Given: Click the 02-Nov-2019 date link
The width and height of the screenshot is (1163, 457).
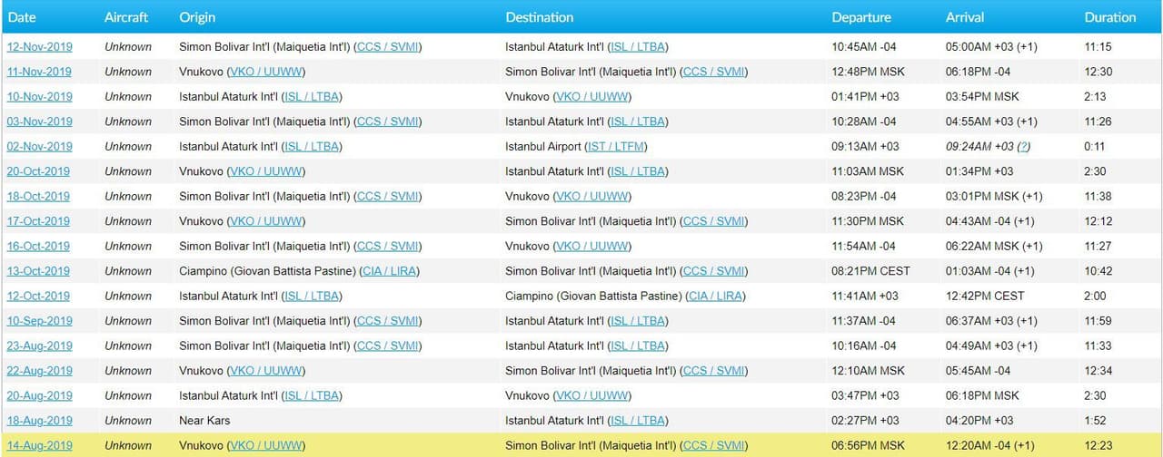Looking at the screenshot, I should click(x=39, y=147).
